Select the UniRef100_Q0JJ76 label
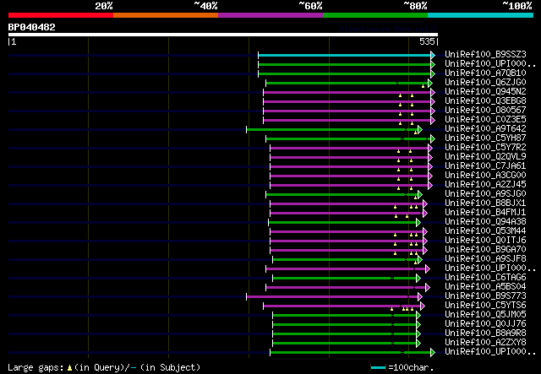This screenshot has width=541, height=374. click(x=485, y=324)
